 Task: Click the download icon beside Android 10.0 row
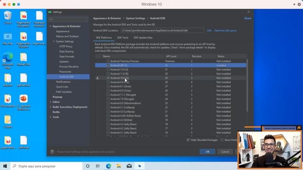98,78
